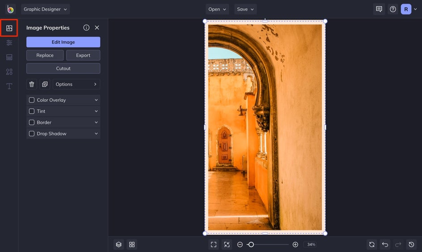Click the Image Properties info icon
The image size is (422, 252).
click(86, 28)
